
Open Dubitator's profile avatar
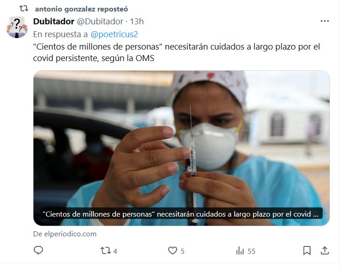(x=17, y=27)
